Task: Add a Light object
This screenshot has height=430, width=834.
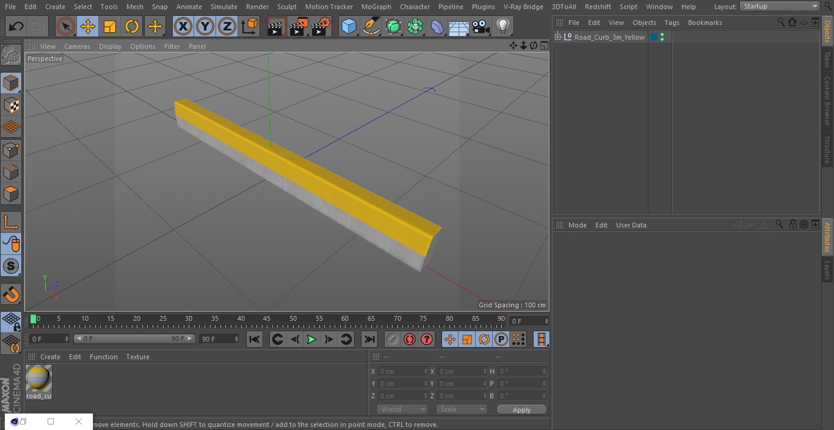Action: tap(503, 27)
